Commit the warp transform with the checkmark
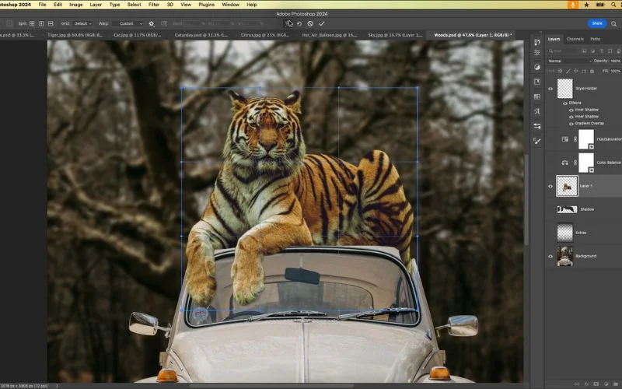 pos(321,24)
